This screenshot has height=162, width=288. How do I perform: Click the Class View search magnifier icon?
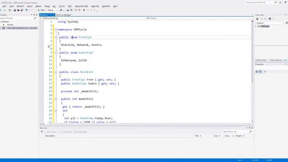pyautogui.click(x=287, y=23)
